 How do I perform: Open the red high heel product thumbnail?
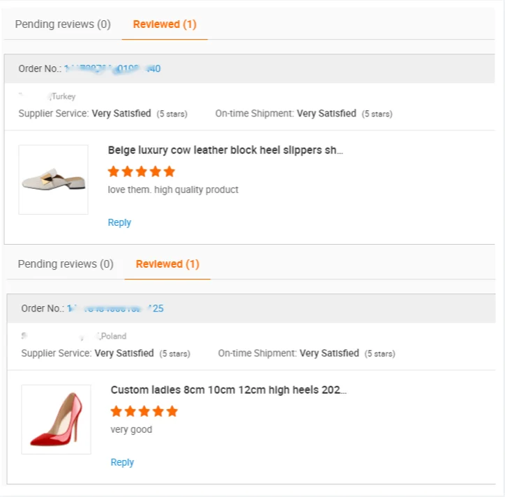coord(56,420)
